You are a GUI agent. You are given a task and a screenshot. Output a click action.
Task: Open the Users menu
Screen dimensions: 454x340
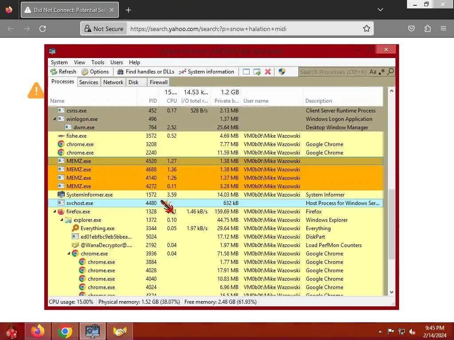(x=117, y=62)
